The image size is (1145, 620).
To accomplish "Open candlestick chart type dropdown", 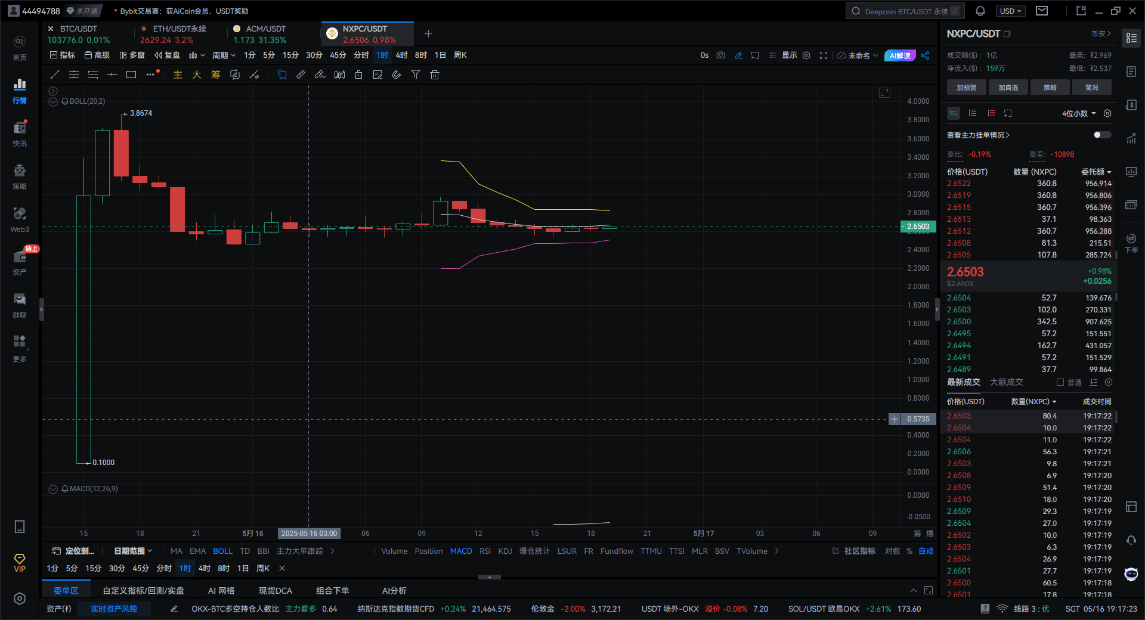I will pyautogui.click(x=197, y=55).
